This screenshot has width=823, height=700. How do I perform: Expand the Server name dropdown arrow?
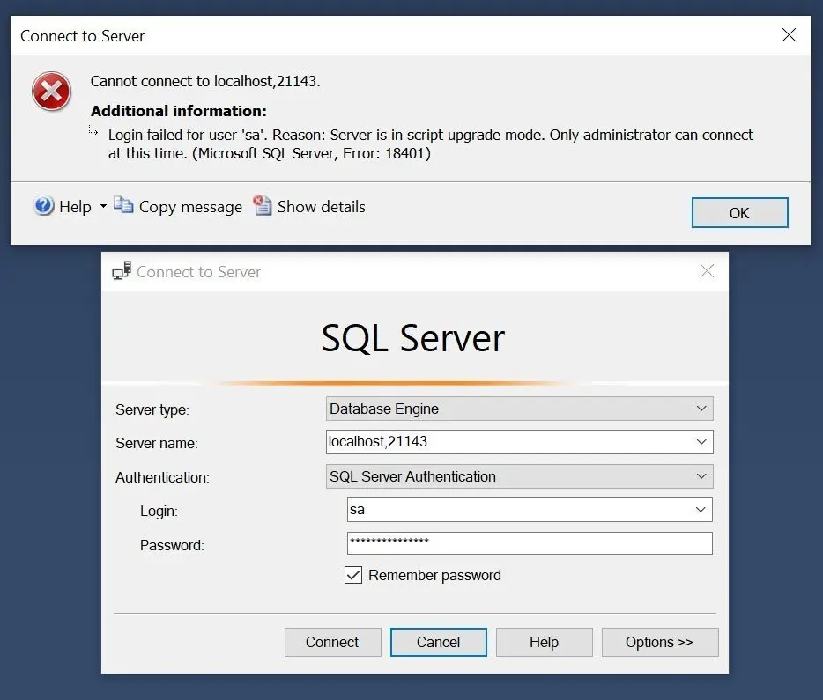701,442
